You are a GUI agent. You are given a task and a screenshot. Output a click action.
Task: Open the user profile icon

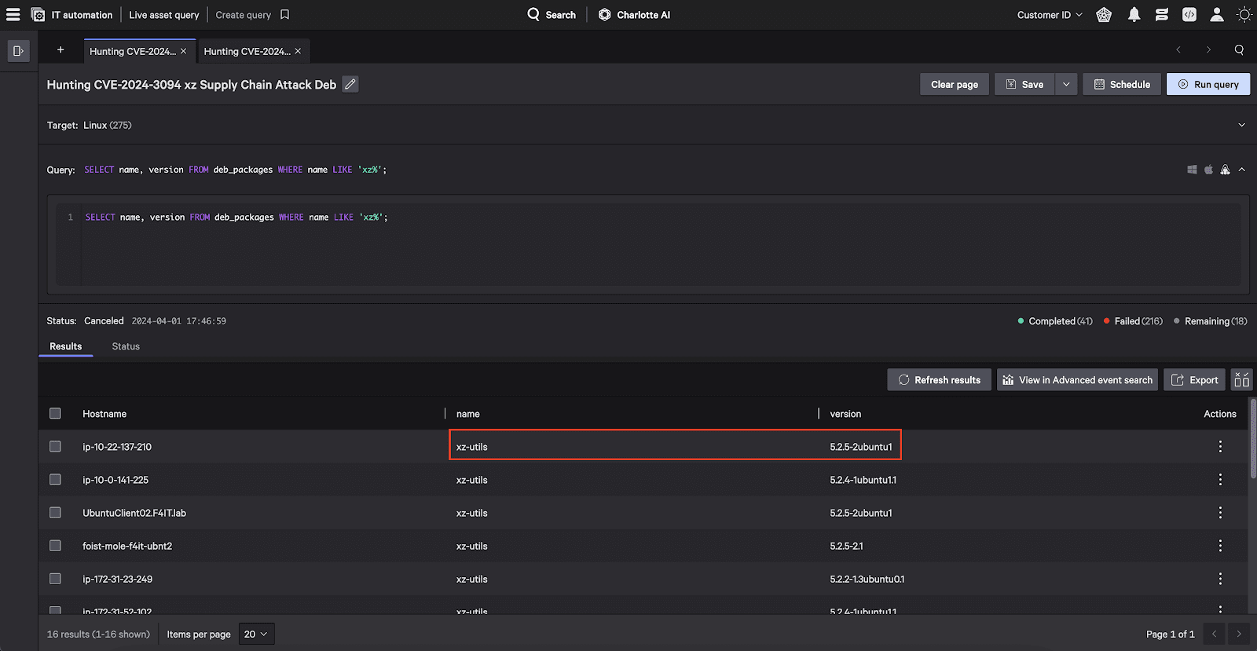point(1217,14)
